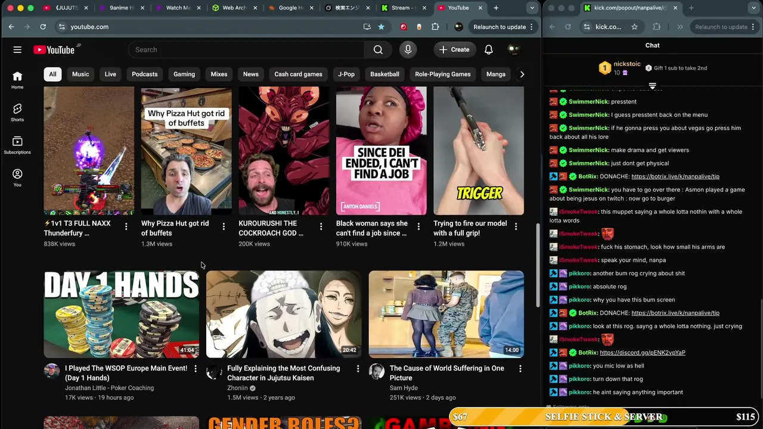The image size is (763, 429).
Task: Open the Chrome extensions puzzle icon
Action: pos(435,27)
